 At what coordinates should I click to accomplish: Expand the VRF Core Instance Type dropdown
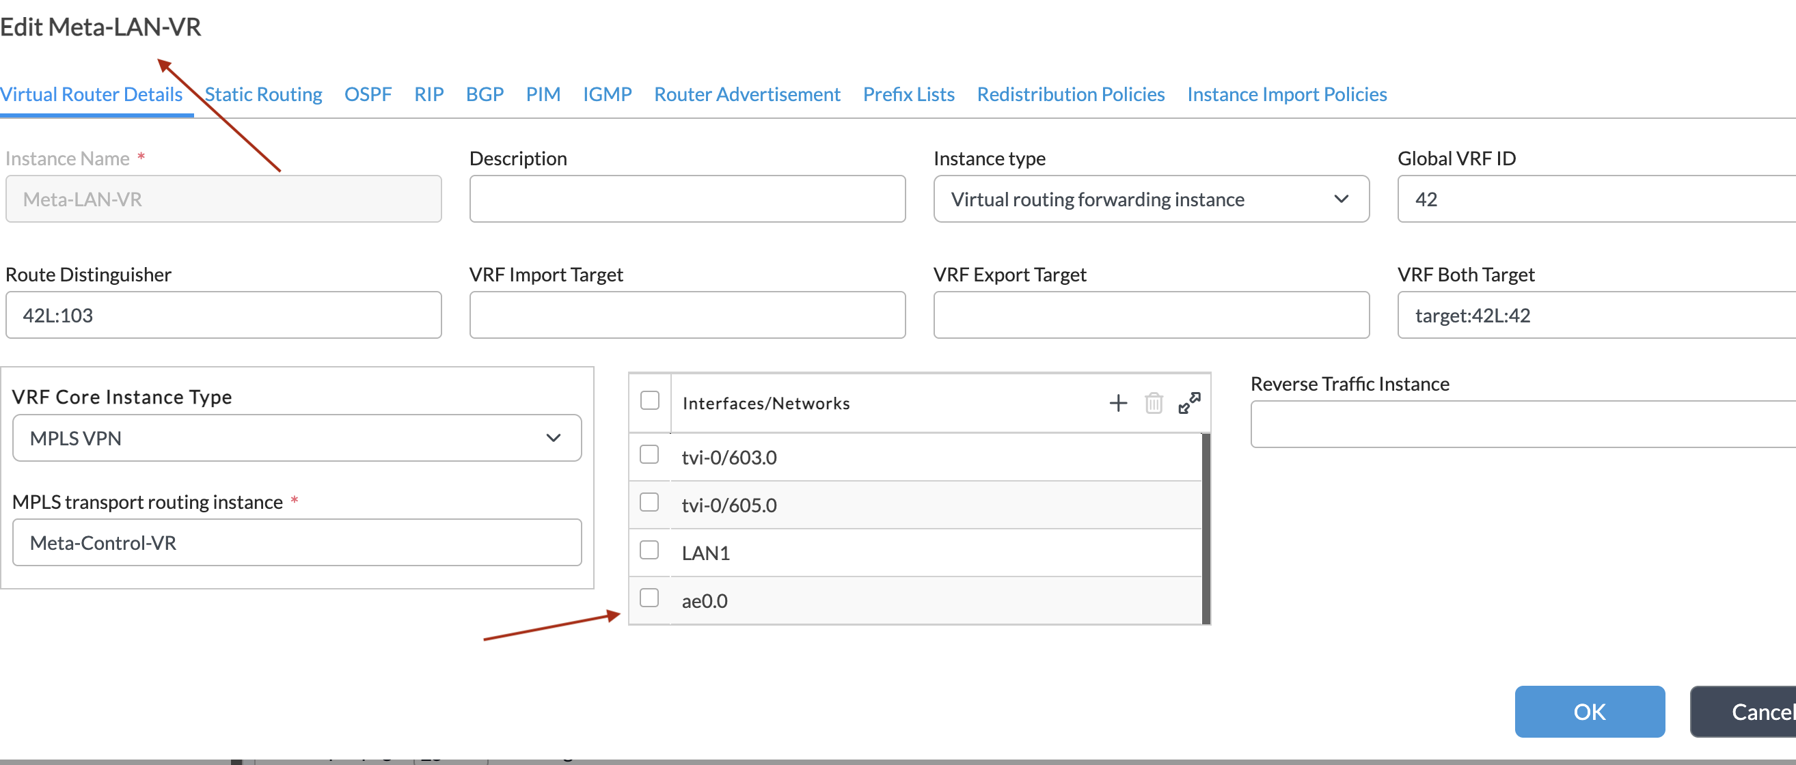pos(297,439)
